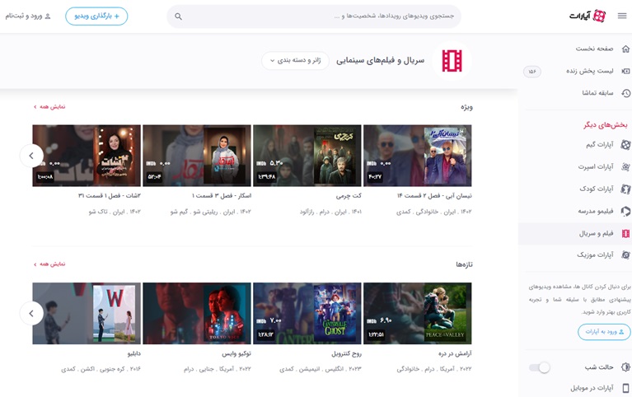
Task: Click the 156 live count badge
Action: click(532, 72)
